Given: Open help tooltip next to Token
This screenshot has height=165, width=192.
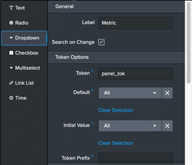Looking at the screenshot, I should (92, 71).
